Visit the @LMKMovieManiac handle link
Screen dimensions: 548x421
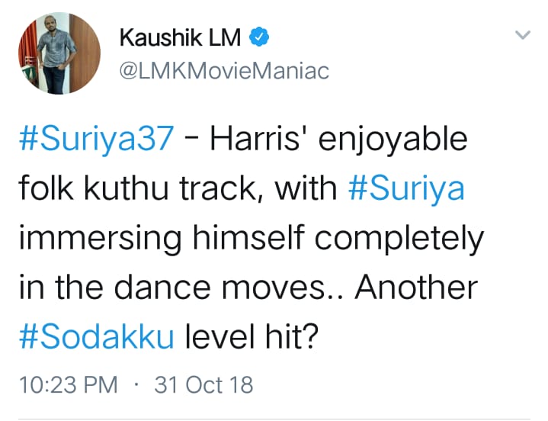(x=224, y=71)
